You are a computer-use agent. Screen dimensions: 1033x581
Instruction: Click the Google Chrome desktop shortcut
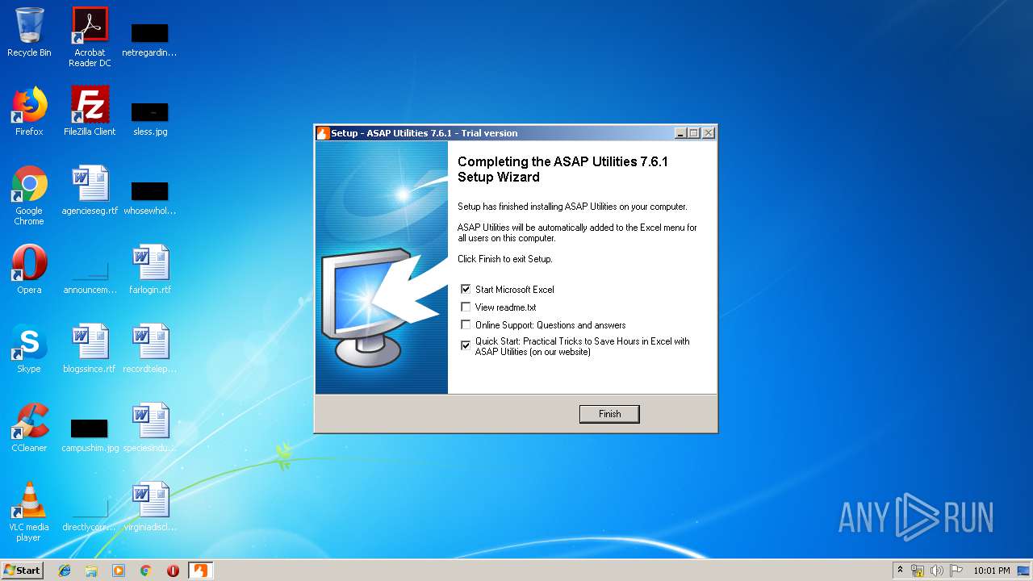29,195
